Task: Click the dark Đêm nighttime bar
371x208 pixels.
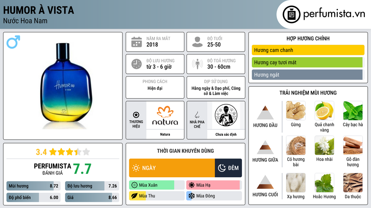Action: [228, 168]
